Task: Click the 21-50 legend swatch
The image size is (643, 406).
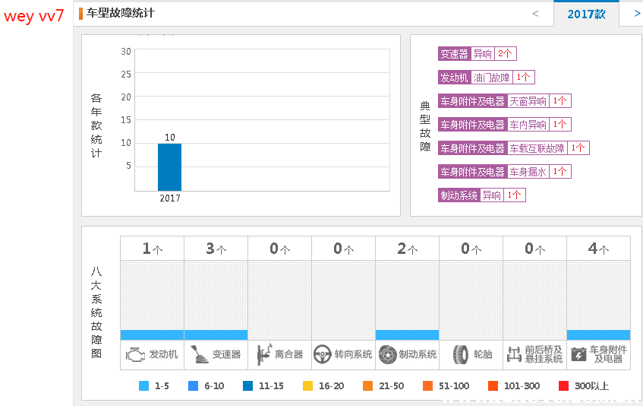Action: (x=368, y=386)
